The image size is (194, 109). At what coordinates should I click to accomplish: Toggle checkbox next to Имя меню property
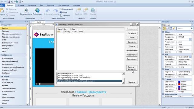click(176, 47)
